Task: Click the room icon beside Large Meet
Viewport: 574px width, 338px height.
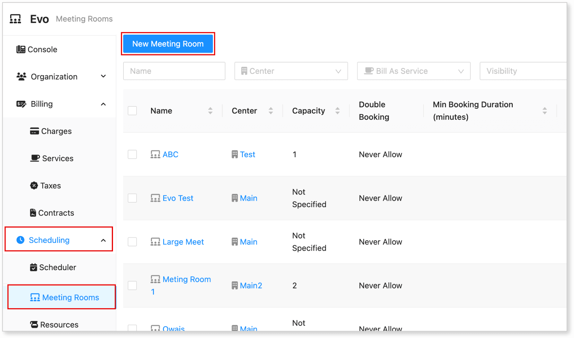Action: pos(155,242)
